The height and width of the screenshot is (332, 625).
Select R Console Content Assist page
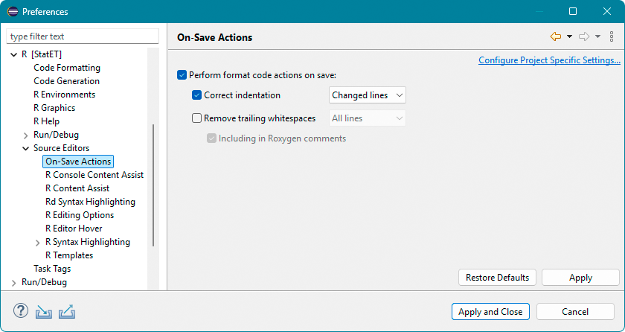(x=94, y=175)
